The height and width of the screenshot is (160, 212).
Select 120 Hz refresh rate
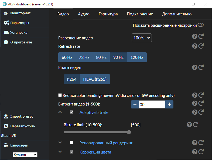pos(137,57)
